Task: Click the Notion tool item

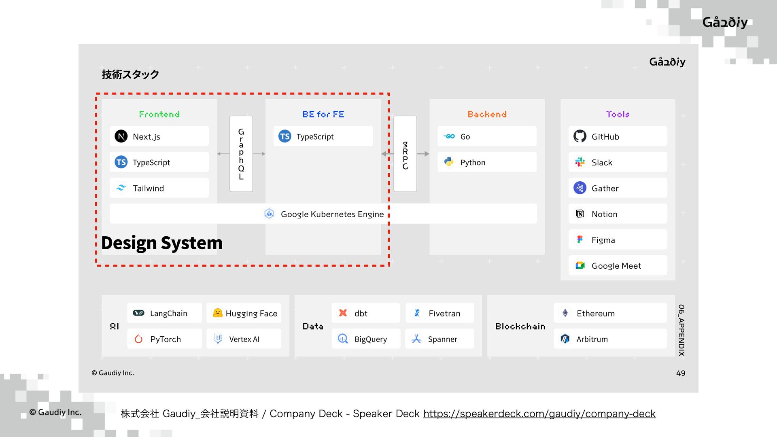Action: pyautogui.click(x=617, y=214)
